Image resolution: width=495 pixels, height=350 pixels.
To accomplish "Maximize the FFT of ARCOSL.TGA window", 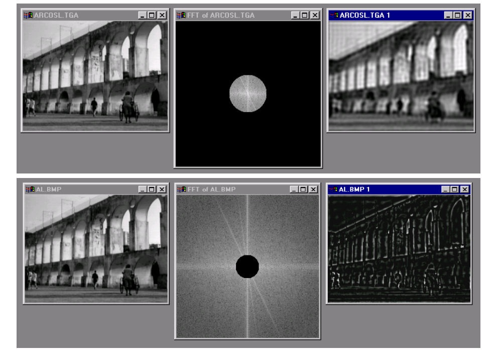I will point(305,15).
